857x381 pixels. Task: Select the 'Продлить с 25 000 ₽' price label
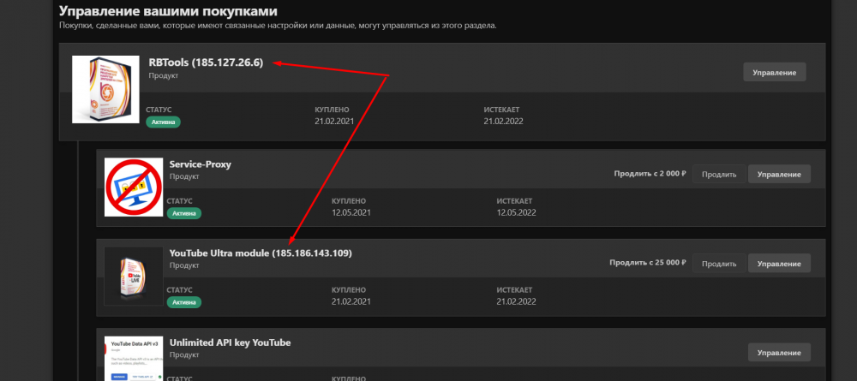648,263
